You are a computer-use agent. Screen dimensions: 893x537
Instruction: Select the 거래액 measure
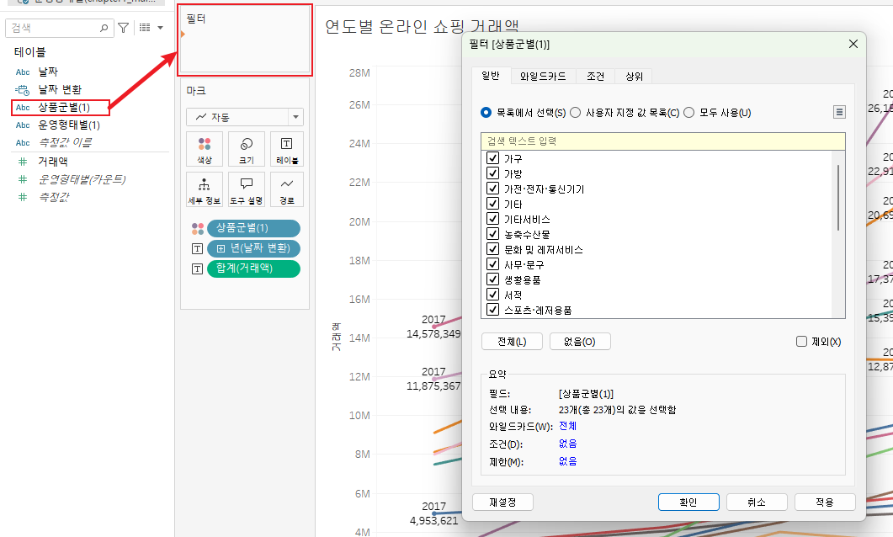tap(53, 162)
